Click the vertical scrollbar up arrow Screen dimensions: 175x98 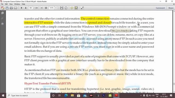[x=174, y=11]
